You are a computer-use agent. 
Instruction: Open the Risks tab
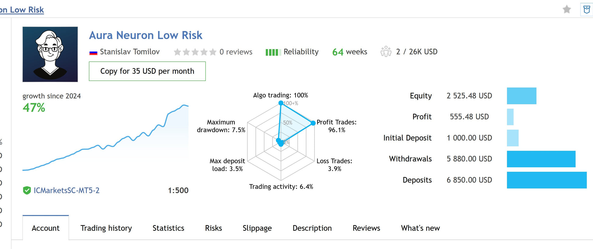[x=213, y=228]
